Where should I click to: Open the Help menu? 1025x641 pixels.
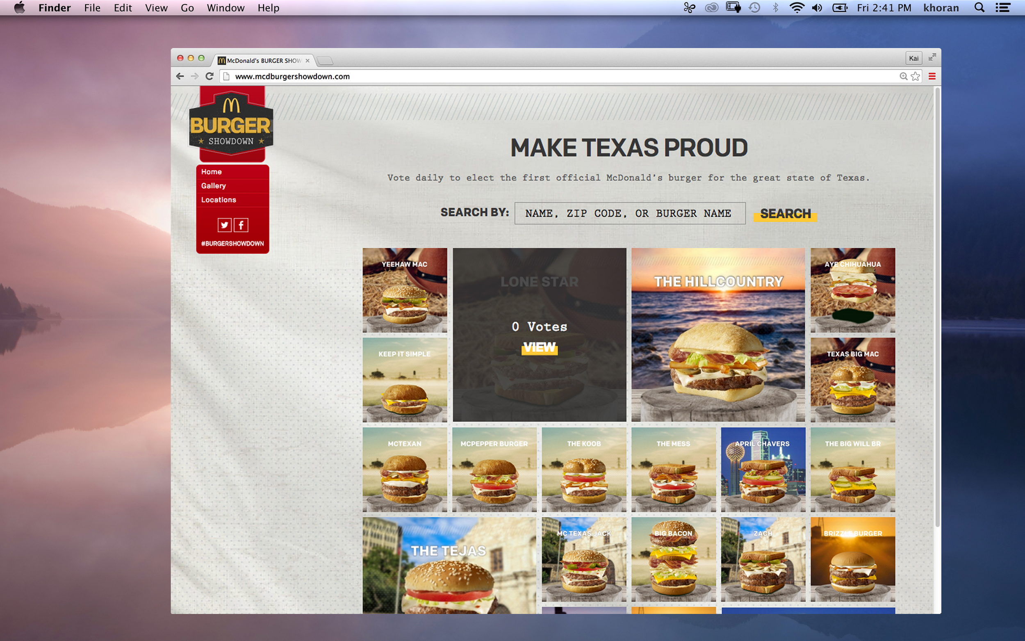tap(268, 8)
